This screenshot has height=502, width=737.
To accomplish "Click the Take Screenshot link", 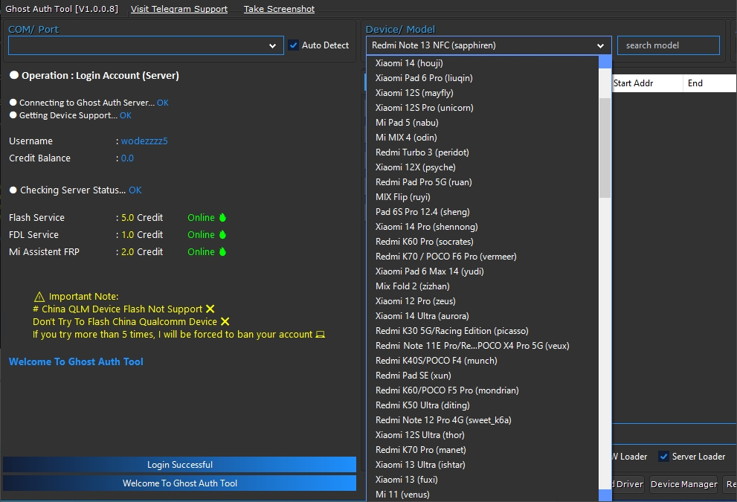I will (279, 9).
